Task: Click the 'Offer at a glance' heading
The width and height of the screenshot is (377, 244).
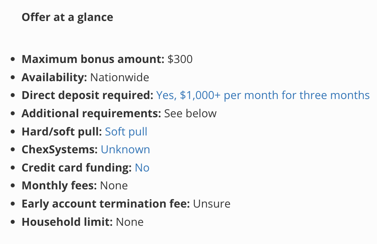Action: pos(67,17)
